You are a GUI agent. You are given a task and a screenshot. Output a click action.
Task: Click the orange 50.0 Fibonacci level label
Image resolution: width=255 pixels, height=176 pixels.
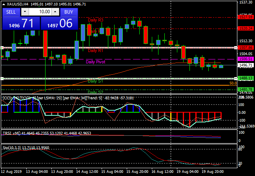coord(232,83)
